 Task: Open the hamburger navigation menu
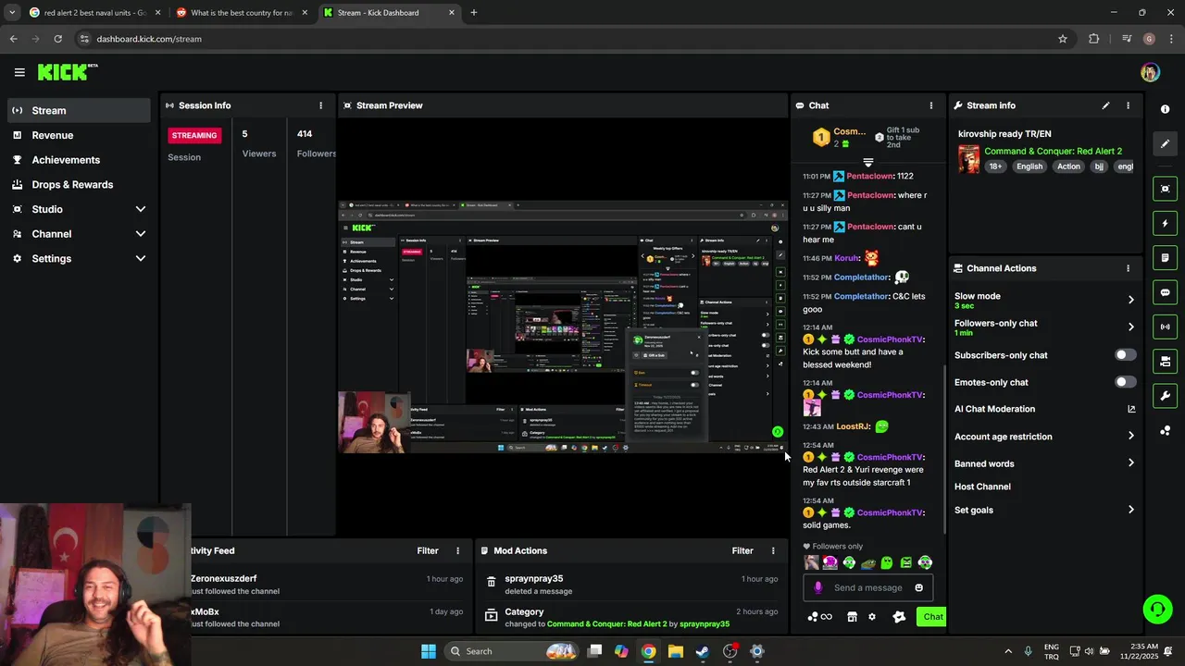(x=19, y=72)
